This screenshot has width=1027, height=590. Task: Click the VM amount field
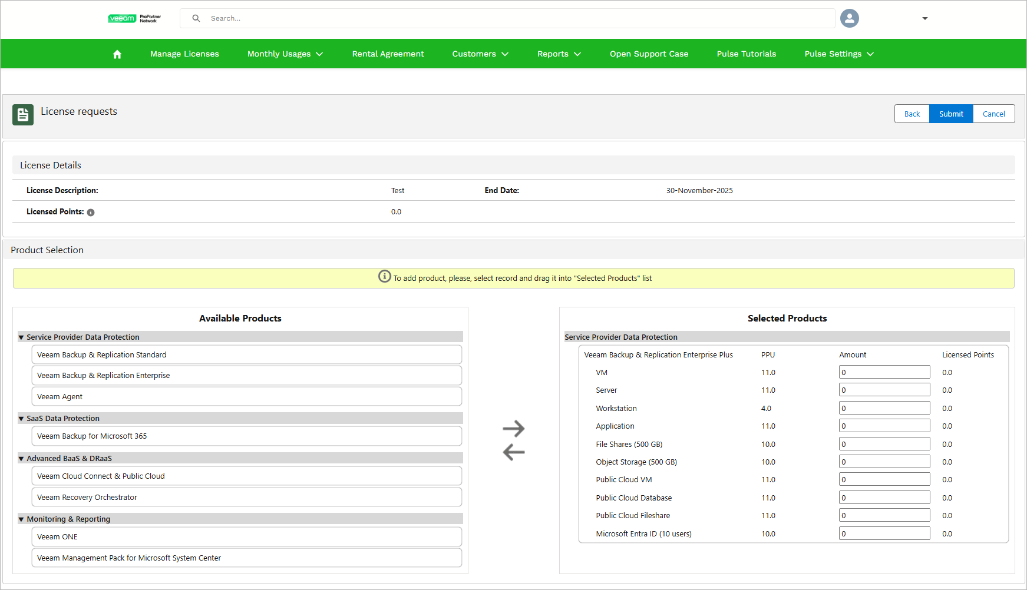pyautogui.click(x=884, y=372)
